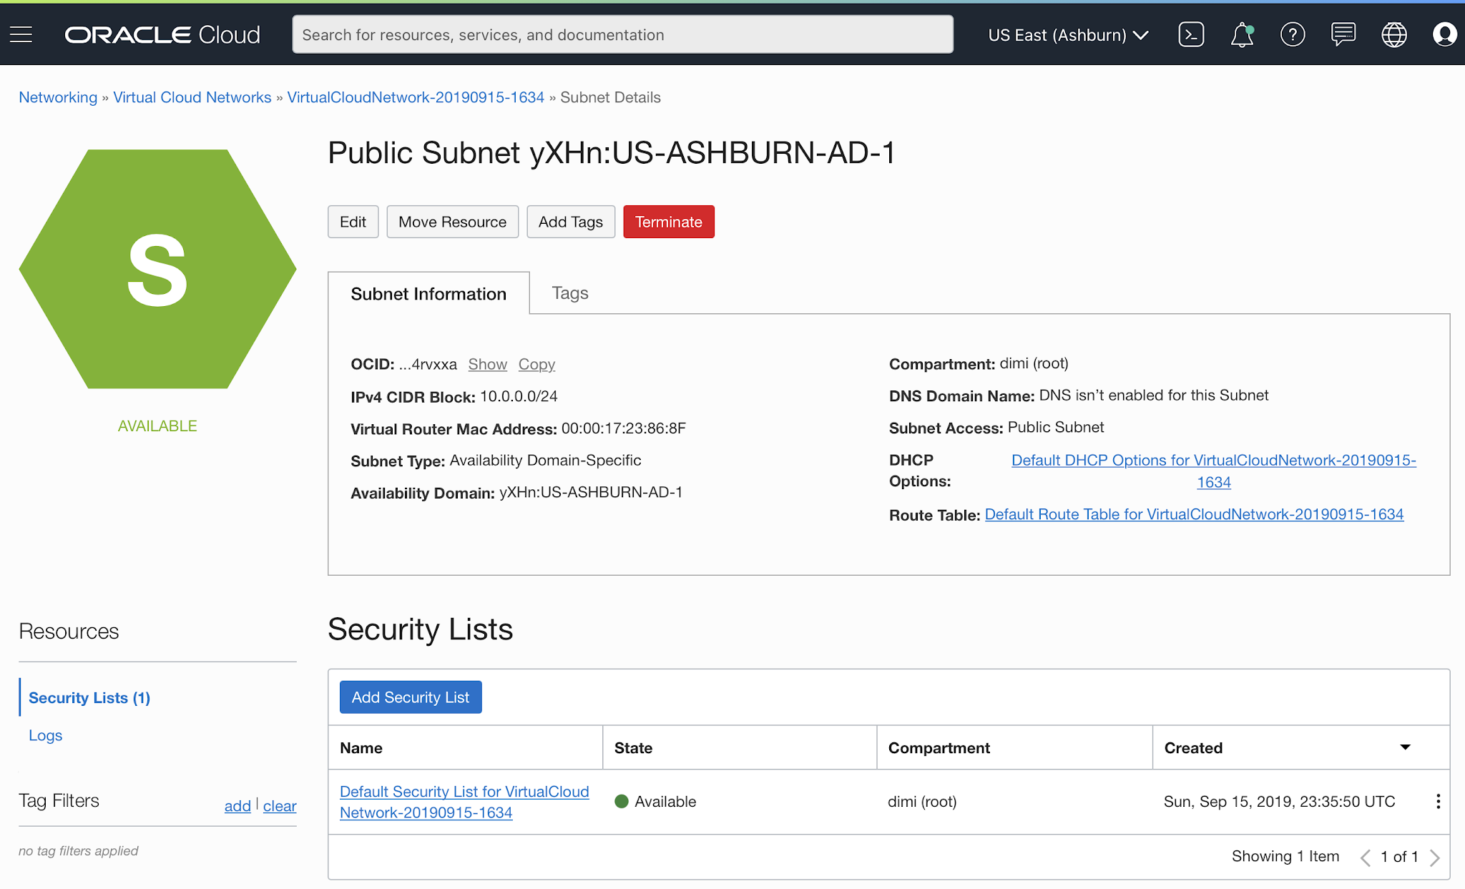Select the Subnet Information tab
Image resolution: width=1465 pixels, height=889 pixels.
(428, 294)
